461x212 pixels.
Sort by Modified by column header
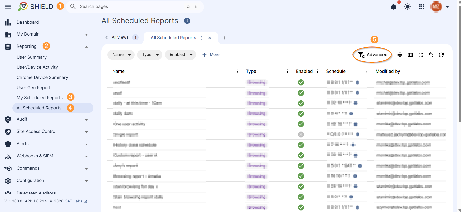click(388, 71)
